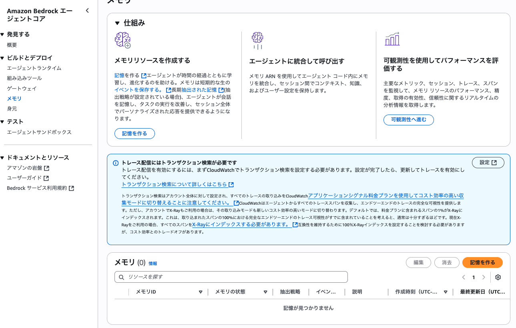
Task: Go to the next page arrow
Action: [484, 277]
